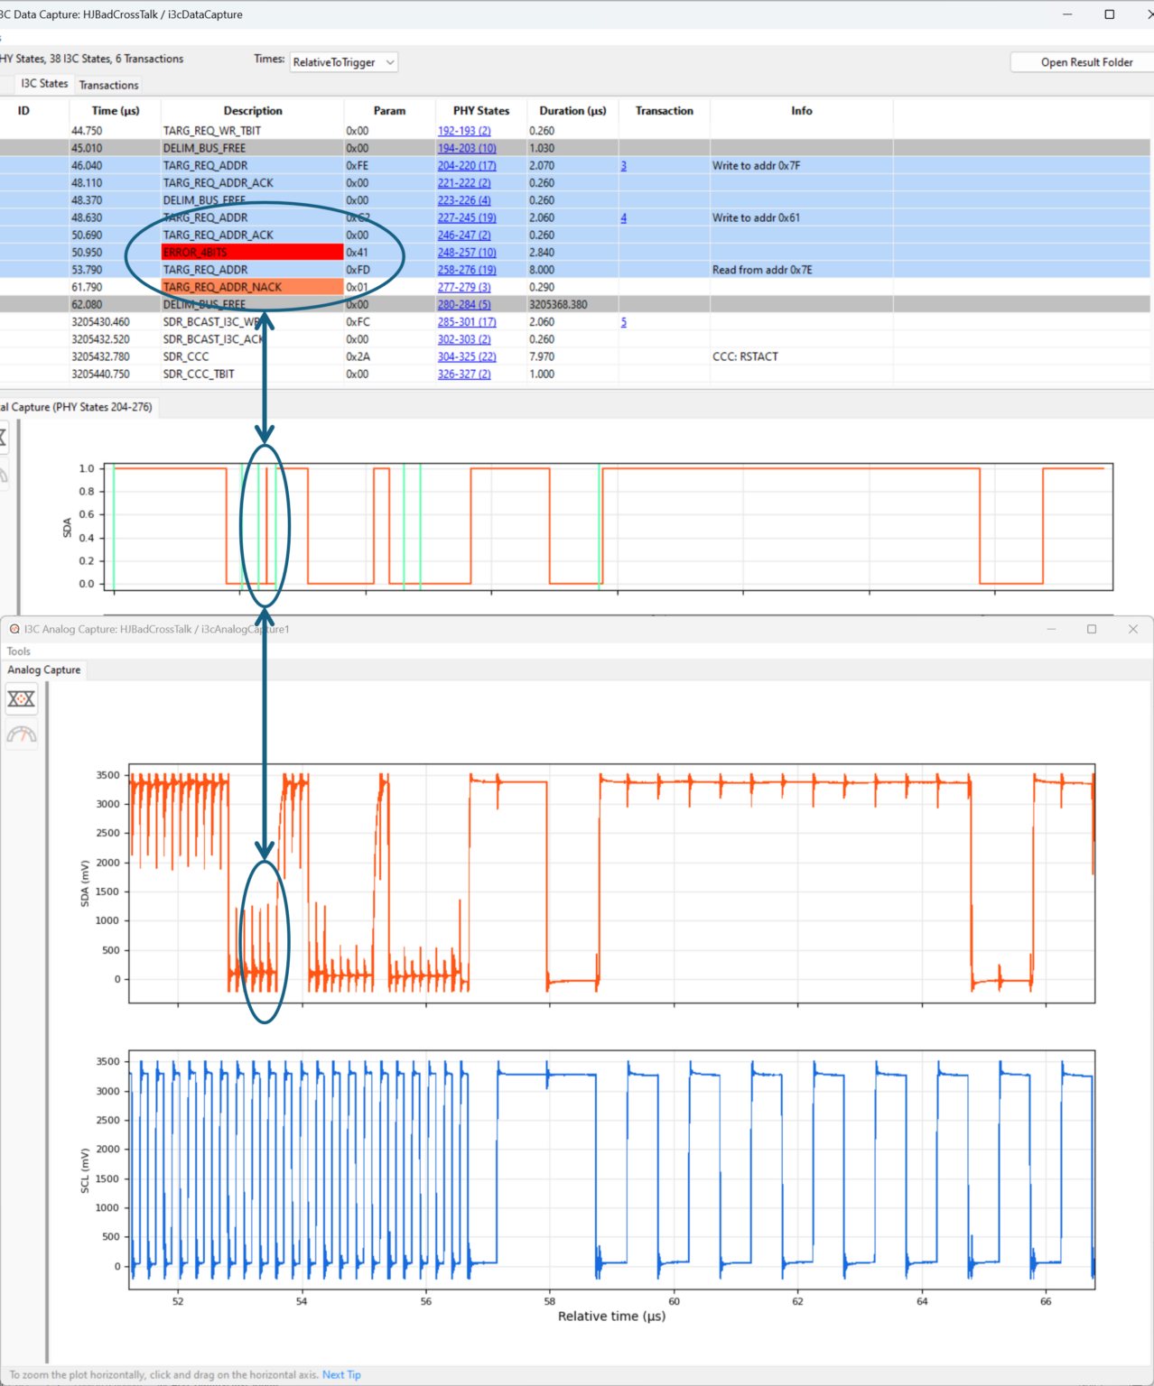Screen dimensions: 1154x1386
Task: Open the measurement gauge tool in Analog Capture sidebar
Action: tap(21, 735)
